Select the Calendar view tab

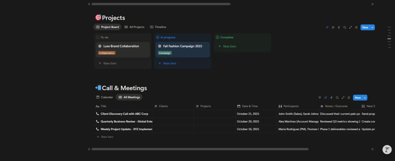105,97
